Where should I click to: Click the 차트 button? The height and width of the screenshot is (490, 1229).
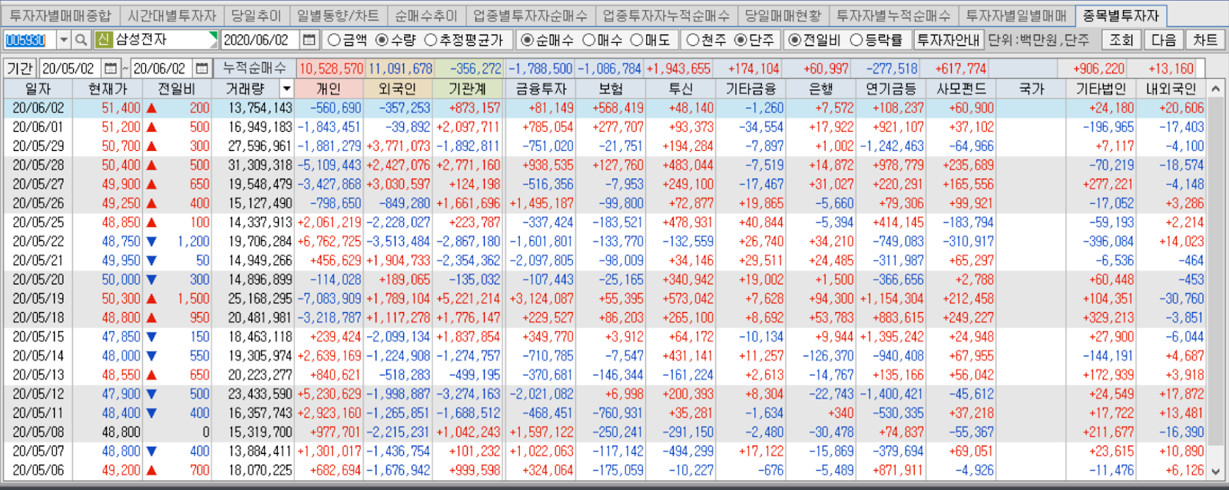coord(1205,40)
